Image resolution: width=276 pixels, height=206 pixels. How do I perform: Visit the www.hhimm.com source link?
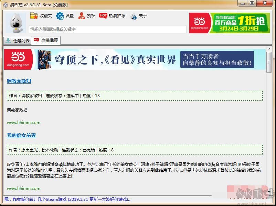[x=23, y=122]
